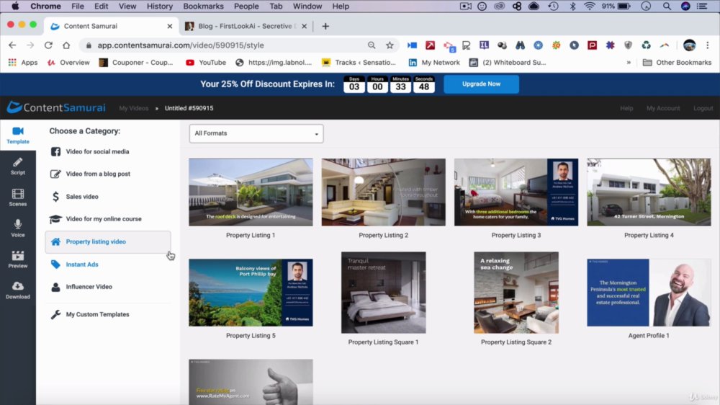Bookmark this page with the star icon

click(x=390, y=45)
